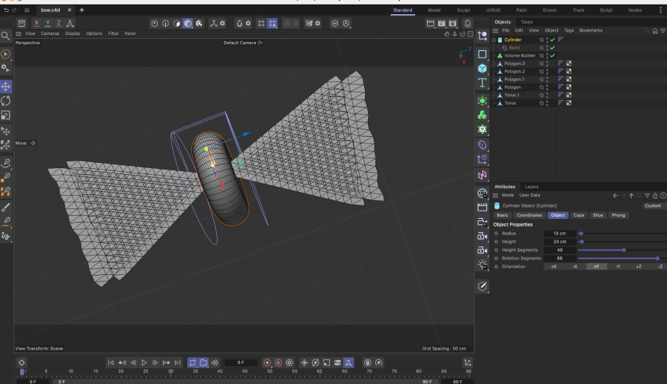667x384 pixels.
Task: Select the Rotate tool
Action: pos(6,101)
